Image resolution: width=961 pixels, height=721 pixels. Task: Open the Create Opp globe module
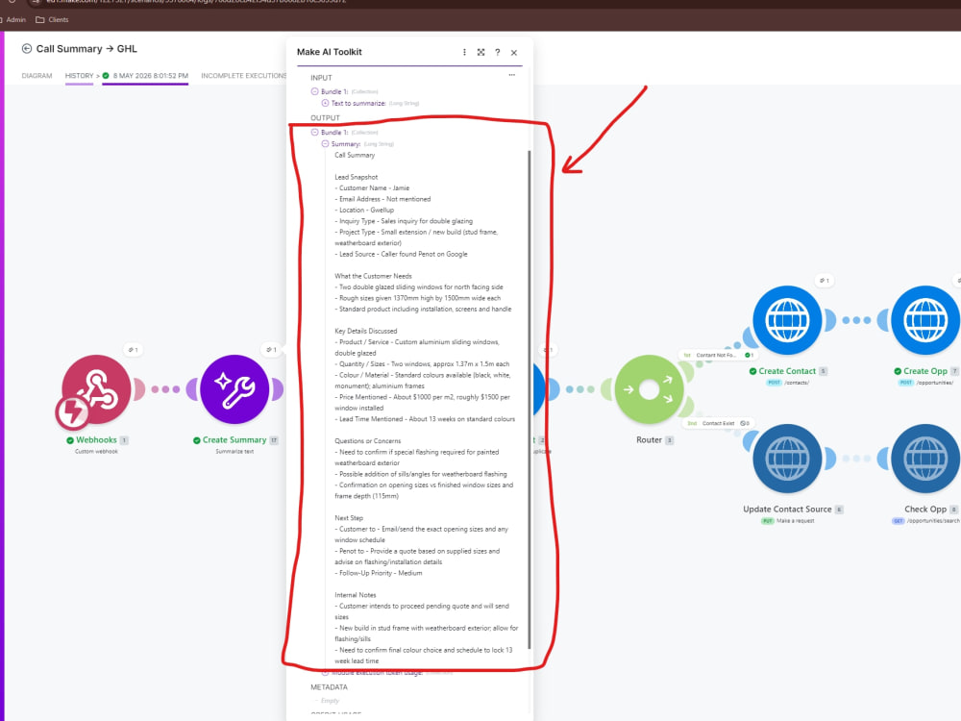(925, 320)
